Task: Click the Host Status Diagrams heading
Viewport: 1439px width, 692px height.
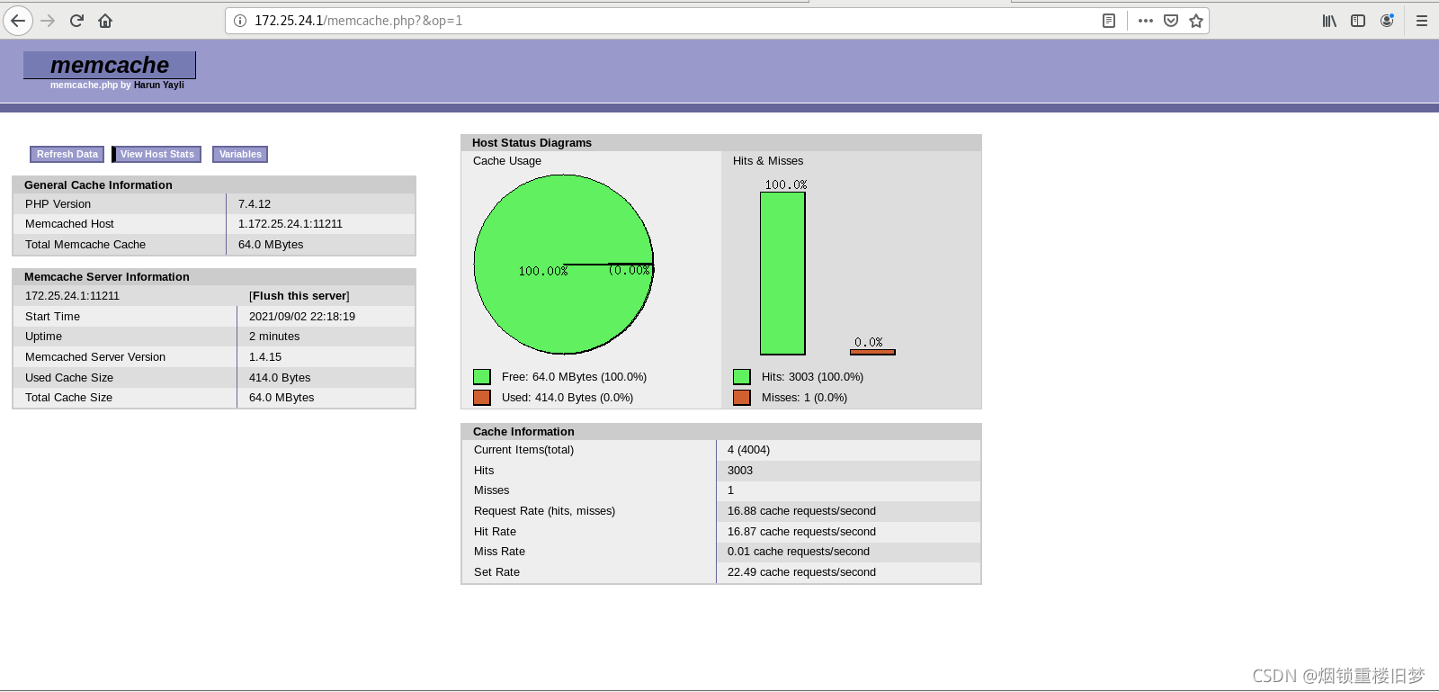Action: click(x=532, y=143)
